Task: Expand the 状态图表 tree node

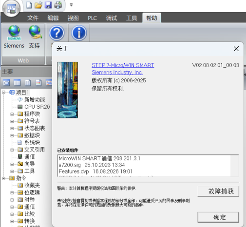Action: (12, 129)
